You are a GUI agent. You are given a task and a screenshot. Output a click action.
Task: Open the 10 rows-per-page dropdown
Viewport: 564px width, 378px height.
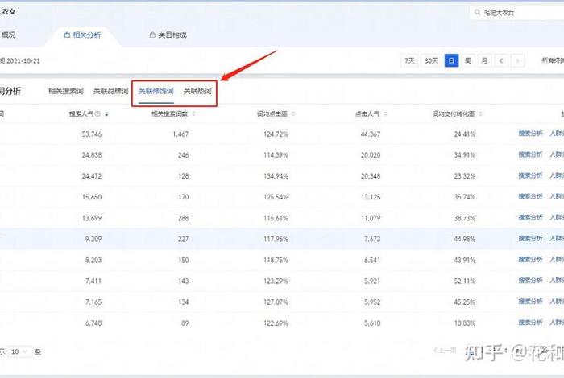click(20, 351)
